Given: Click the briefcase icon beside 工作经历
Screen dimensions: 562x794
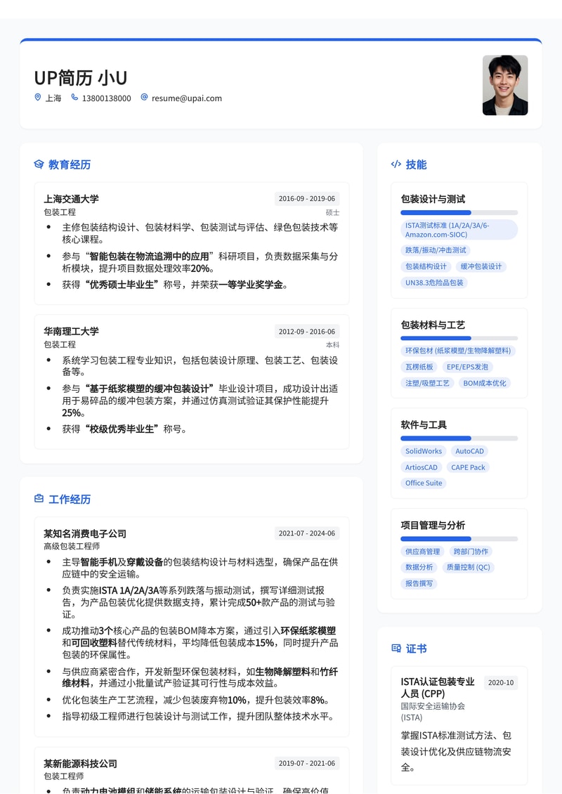Looking at the screenshot, I should tap(39, 499).
